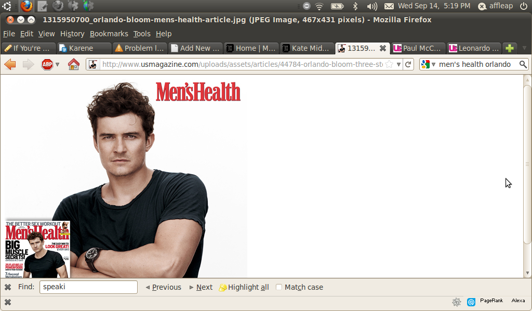Open the Wi-Fi network indicator
The image size is (532, 311).
point(319,6)
